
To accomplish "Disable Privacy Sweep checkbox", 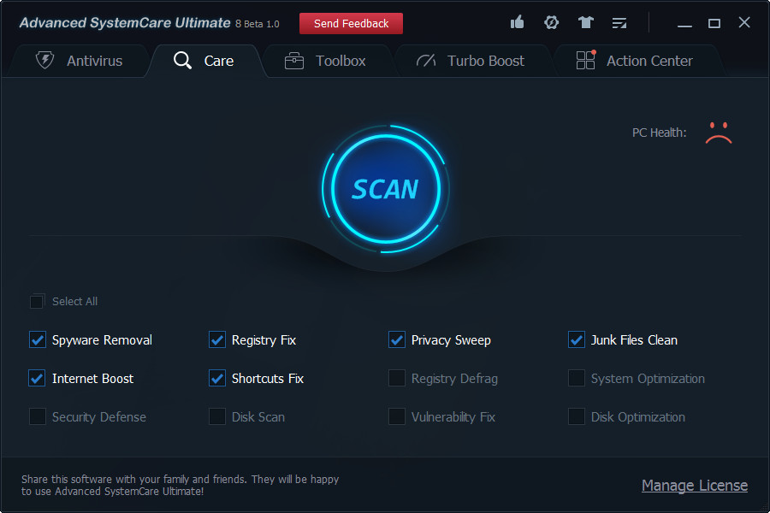I will (397, 339).
